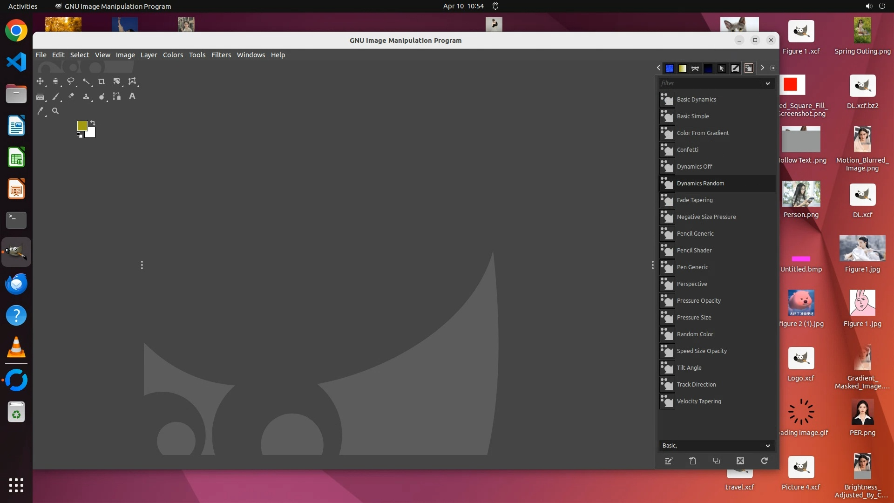Select the Color Picker eyedropper tool

(x=41, y=111)
